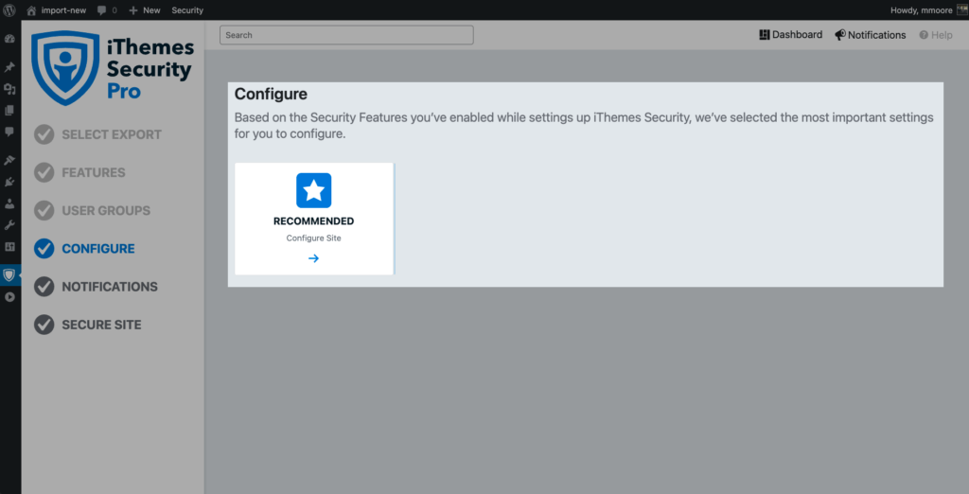The height and width of the screenshot is (494, 969).
Task: Open the WordPress logo menu
Action: [x=9, y=9]
